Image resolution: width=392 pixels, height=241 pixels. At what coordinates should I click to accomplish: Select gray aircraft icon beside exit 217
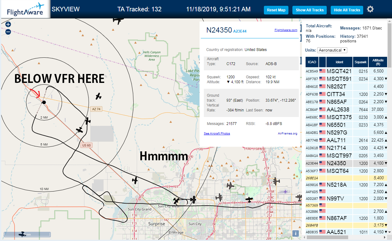click(276, 181)
